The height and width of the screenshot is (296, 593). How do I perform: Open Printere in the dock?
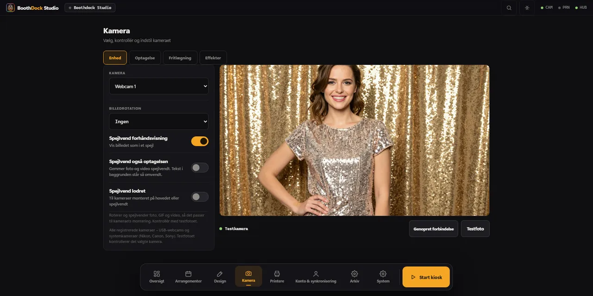point(277,277)
